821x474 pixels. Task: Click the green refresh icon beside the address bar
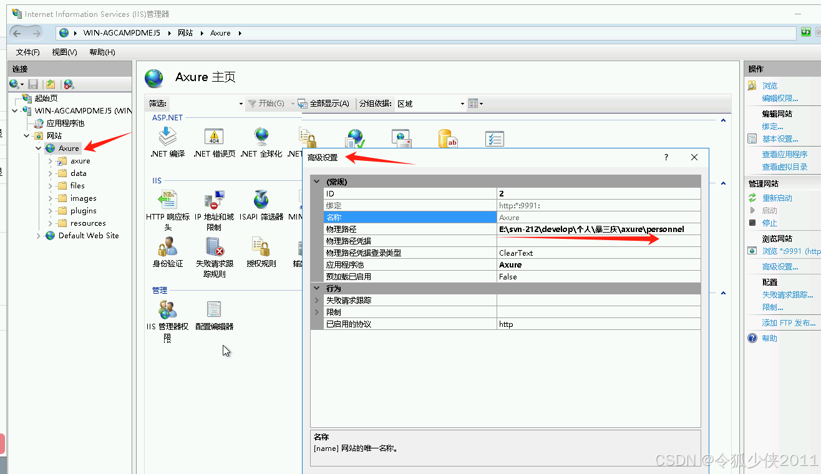[805, 32]
